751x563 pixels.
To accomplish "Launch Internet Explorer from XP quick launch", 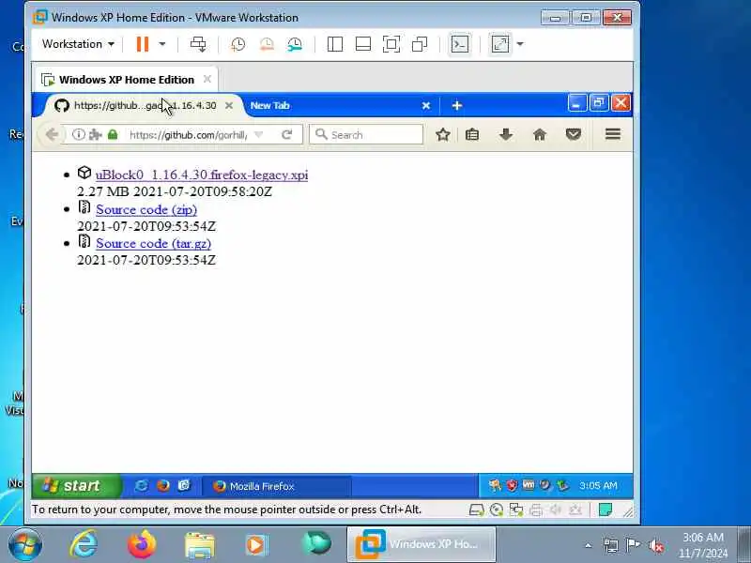I will (x=142, y=486).
